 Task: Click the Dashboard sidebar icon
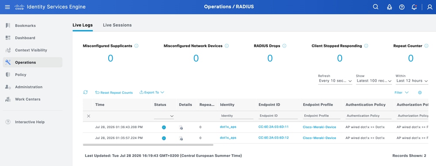coord(8,38)
